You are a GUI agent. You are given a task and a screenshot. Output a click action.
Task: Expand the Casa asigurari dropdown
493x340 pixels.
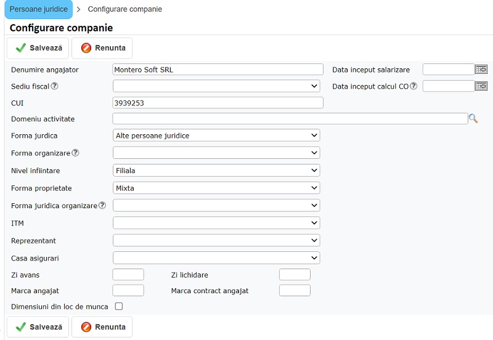tap(216, 258)
